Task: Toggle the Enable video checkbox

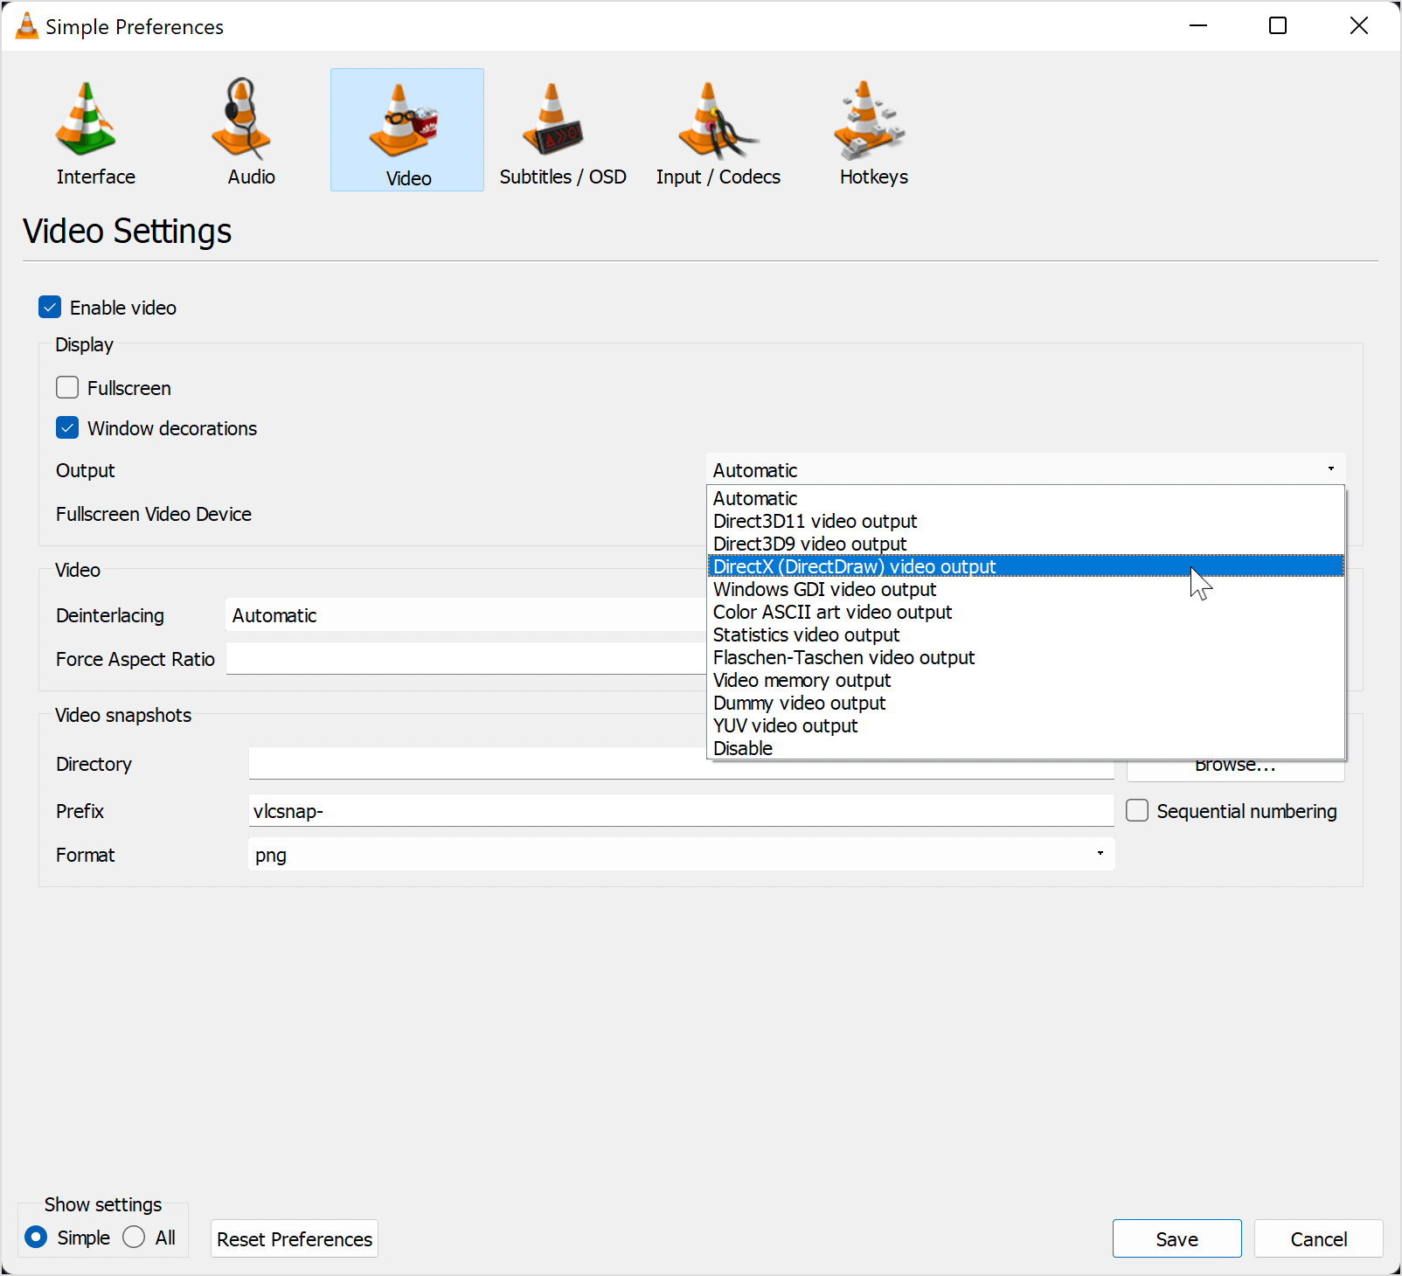Action: pyautogui.click(x=50, y=307)
